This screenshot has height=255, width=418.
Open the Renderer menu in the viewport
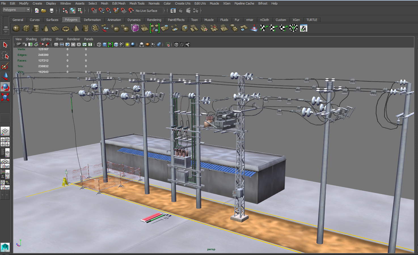click(73, 39)
